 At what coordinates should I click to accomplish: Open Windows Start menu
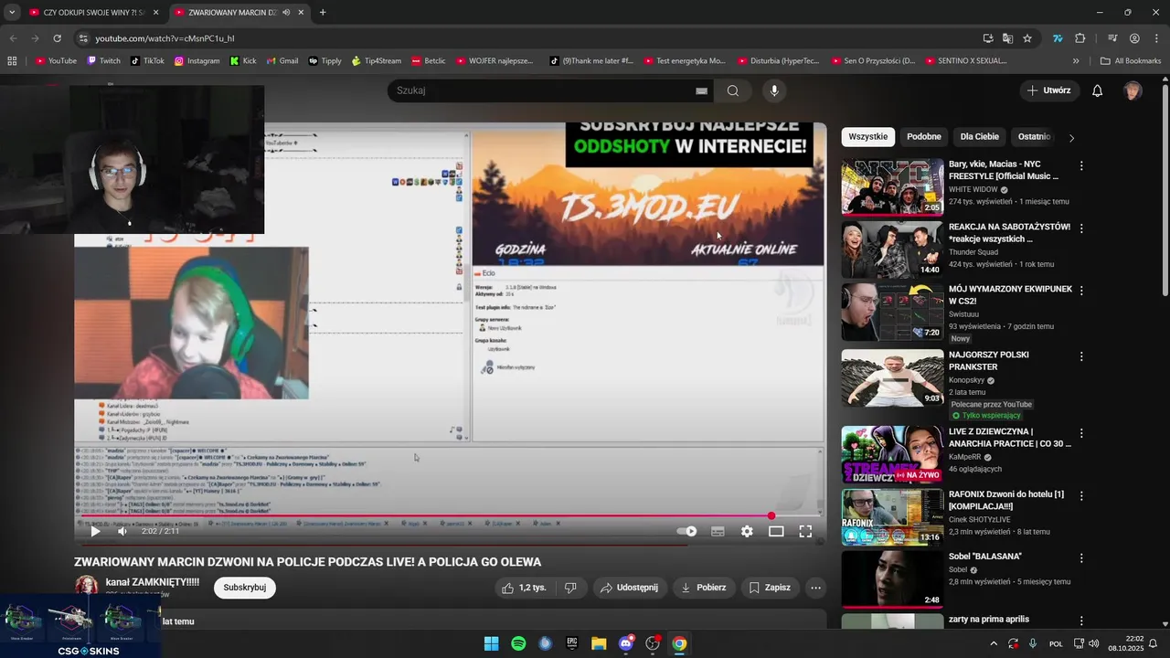pos(491,643)
